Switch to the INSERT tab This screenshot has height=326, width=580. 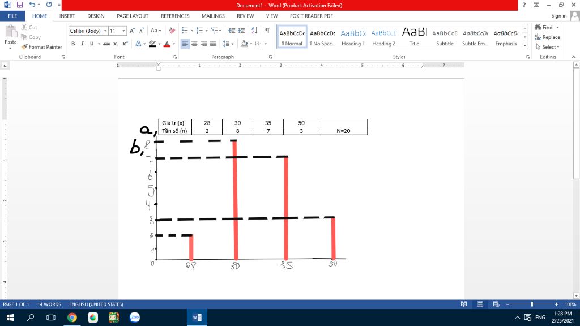[x=67, y=16]
